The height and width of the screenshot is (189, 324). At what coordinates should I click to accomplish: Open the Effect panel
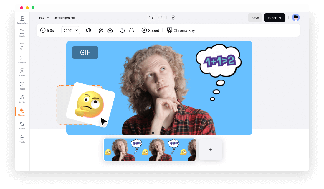tap(22, 126)
